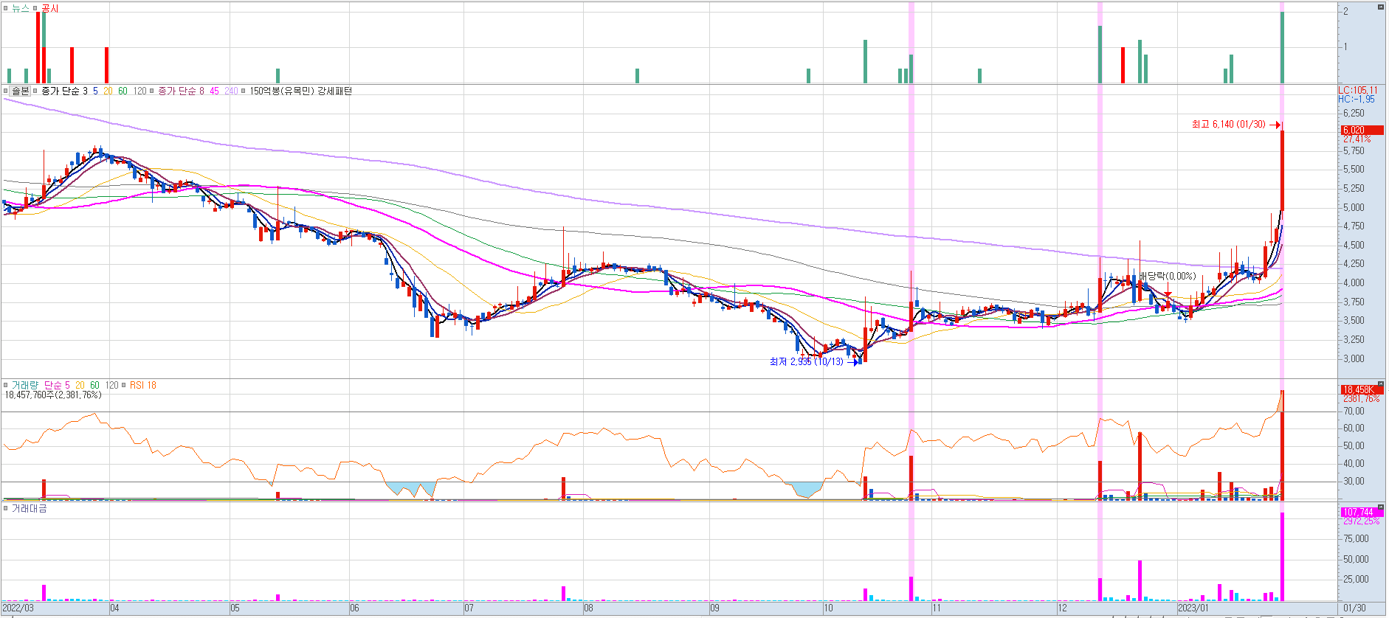The width and height of the screenshot is (1389, 618).
Task: Click the 30.00 RSI axis label
Action: coord(1354,481)
